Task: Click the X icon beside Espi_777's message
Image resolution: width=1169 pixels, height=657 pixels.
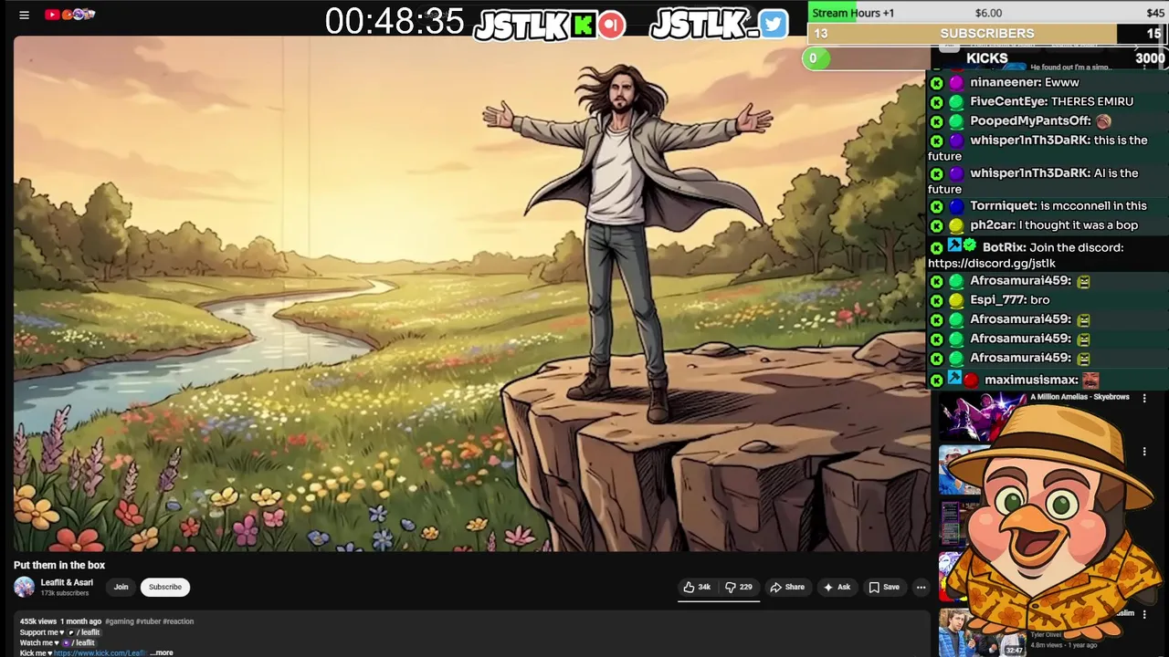Action: coord(936,300)
